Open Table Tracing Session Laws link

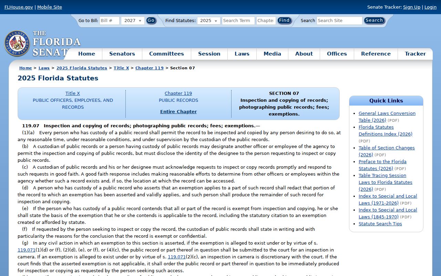pos(386,183)
